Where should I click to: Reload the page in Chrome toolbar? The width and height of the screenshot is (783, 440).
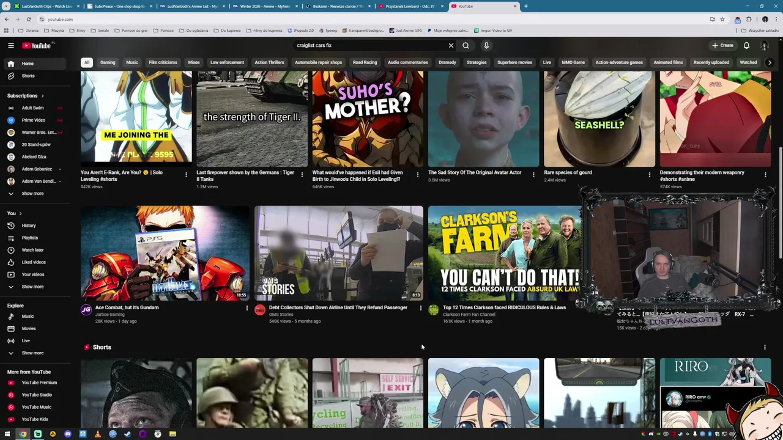(x=28, y=19)
